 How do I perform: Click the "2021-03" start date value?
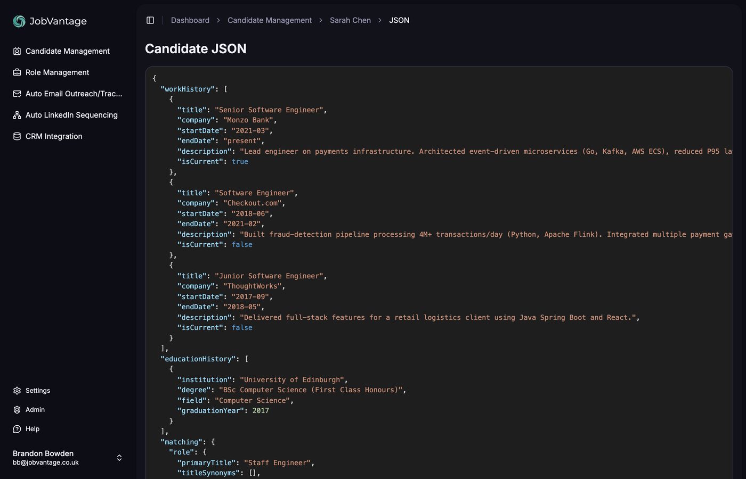point(250,130)
